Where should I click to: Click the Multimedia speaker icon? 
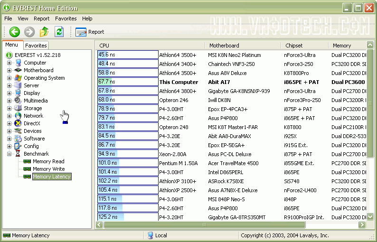(18, 101)
